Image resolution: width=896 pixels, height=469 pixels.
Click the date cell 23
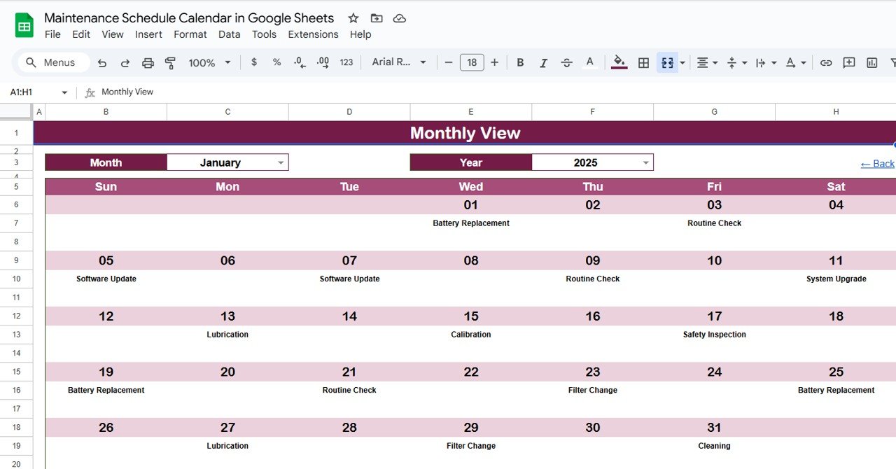pyautogui.click(x=593, y=372)
